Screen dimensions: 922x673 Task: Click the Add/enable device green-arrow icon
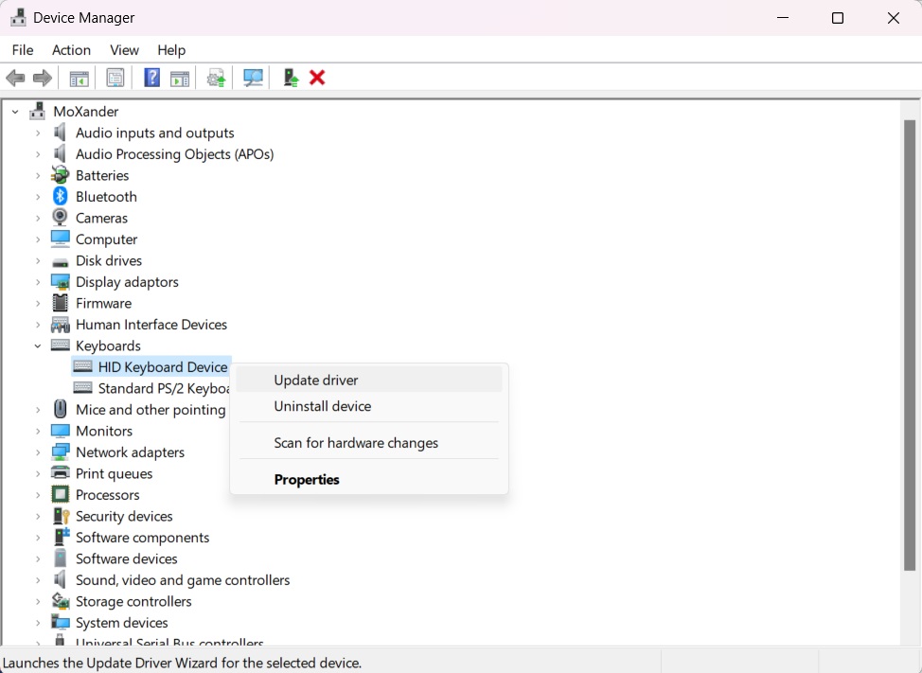291,78
